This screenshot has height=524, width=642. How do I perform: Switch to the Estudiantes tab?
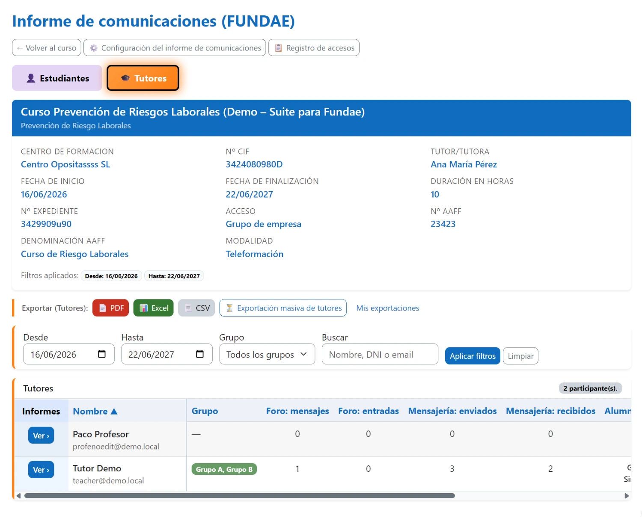pyautogui.click(x=57, y=78)
